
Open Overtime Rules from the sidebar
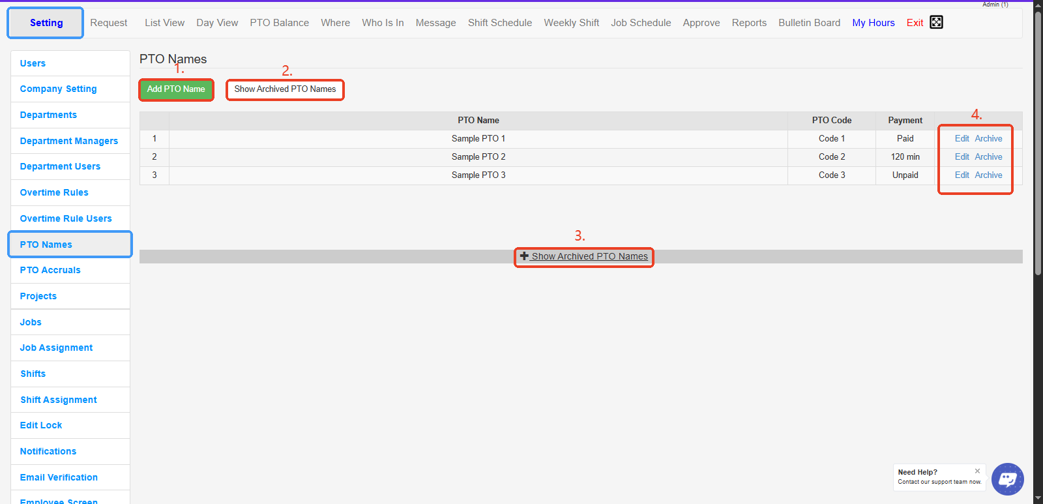(x=54, y=192)
